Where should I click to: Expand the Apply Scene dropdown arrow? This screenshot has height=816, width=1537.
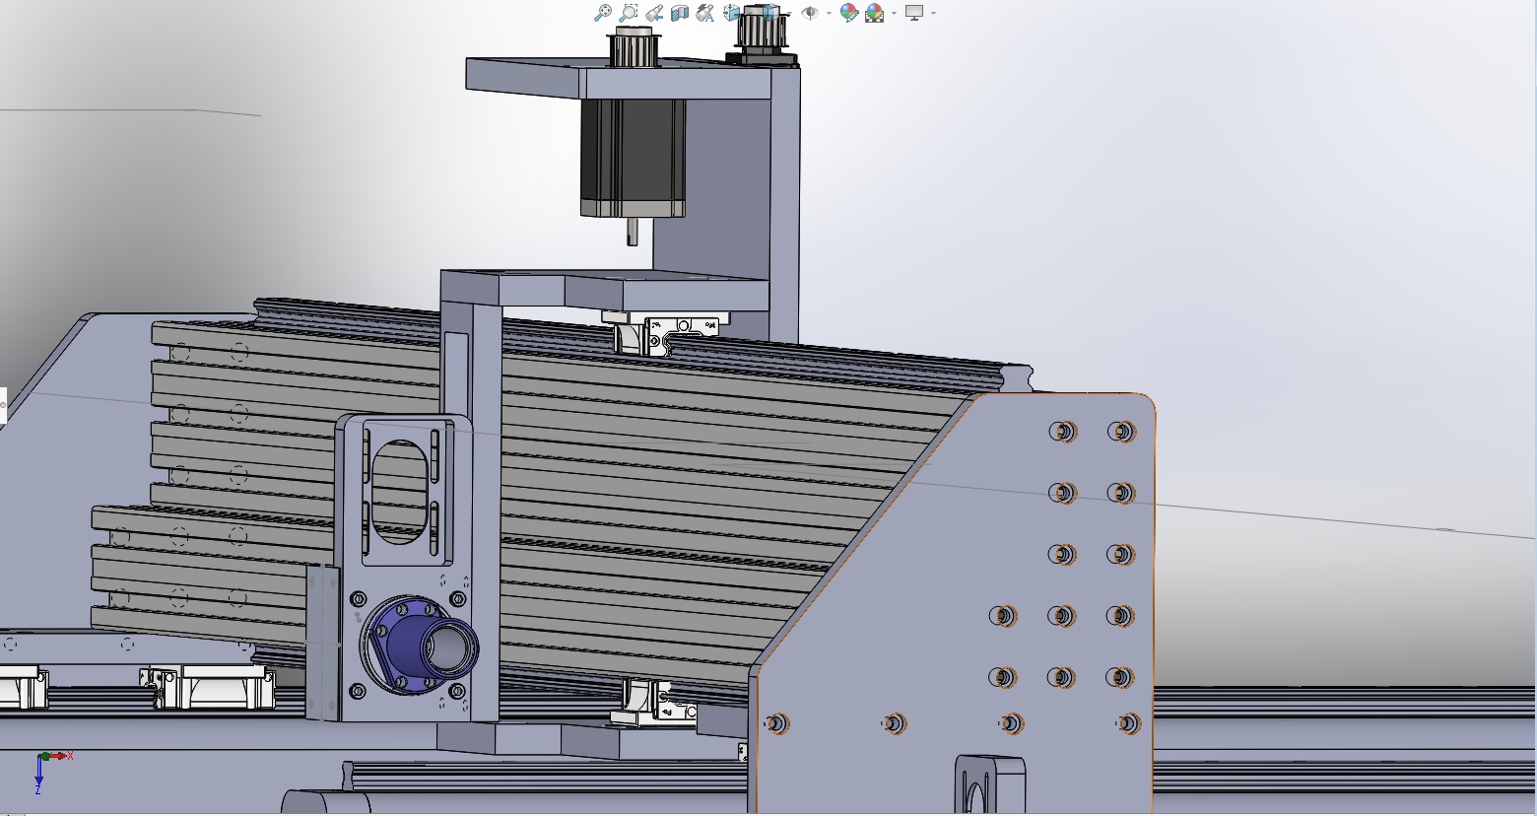(894, 13)
